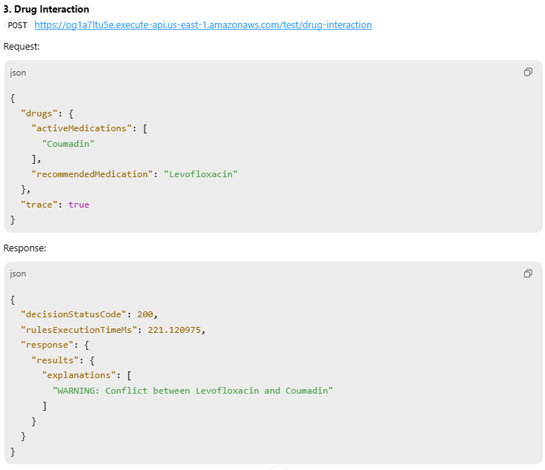
Task: Click the "Response:" section label
Action: pyautogui.click(x=25, y=248)
